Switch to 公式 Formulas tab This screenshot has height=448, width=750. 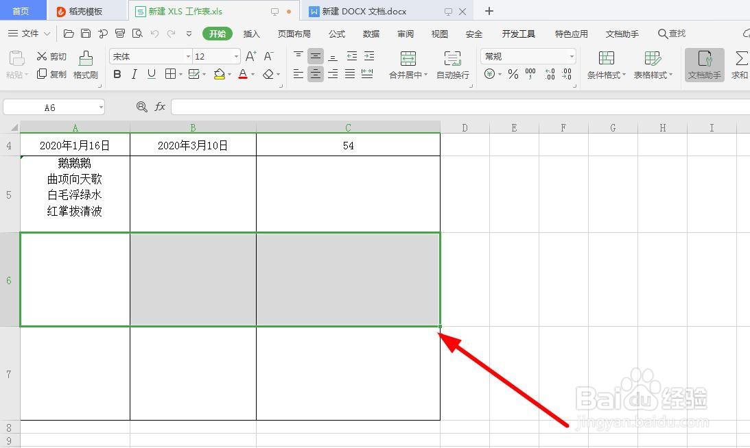coord(337,34)
